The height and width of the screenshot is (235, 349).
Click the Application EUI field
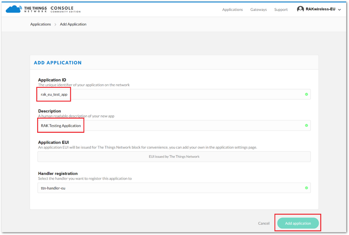[x=174, y=157]
